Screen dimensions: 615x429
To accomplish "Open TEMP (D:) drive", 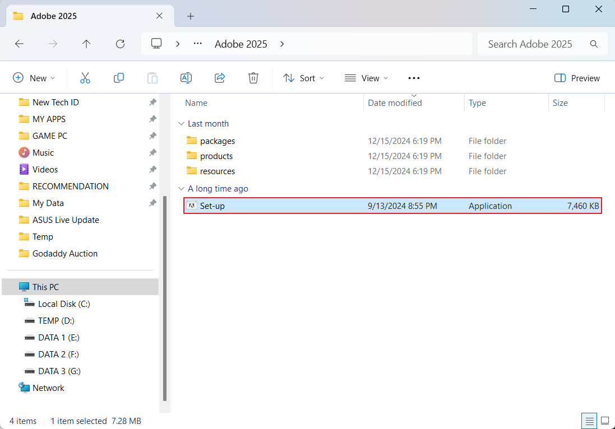I will (56, 320).
